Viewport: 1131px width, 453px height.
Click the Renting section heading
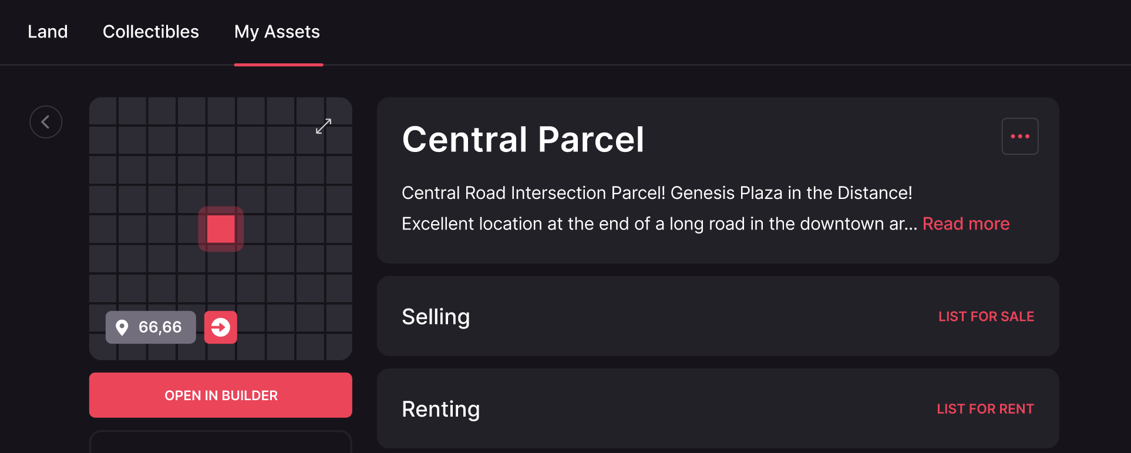coord(440,409)
